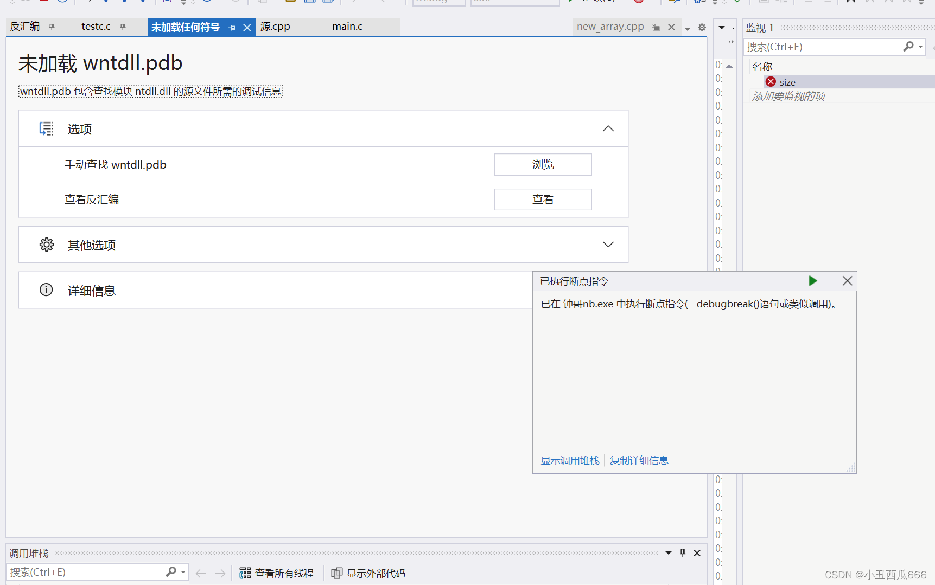Image resolution: width=935 pixels, height=585 pixels.
Task: Toggle auto-hide pin on 调用堆栈 panel
Action: [683, 553]
